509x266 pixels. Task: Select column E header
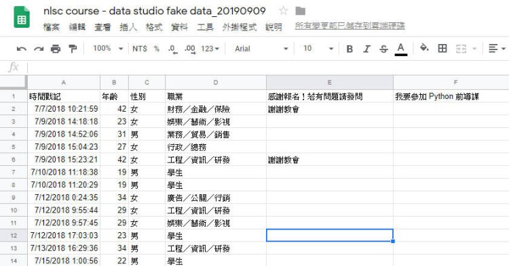tap(330, 83)
